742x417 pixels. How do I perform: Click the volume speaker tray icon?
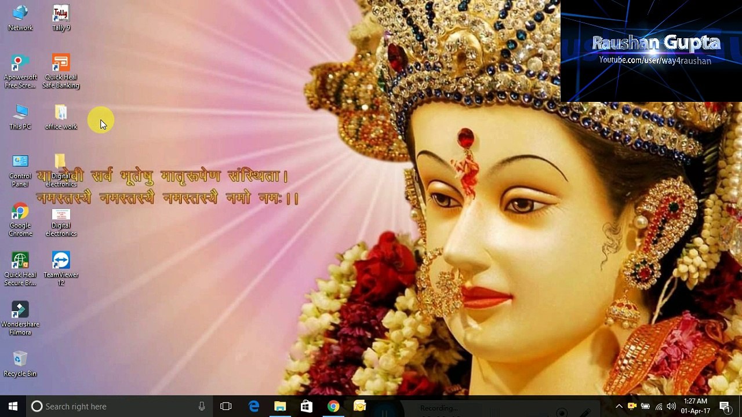click(x=671, y=406)
